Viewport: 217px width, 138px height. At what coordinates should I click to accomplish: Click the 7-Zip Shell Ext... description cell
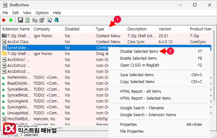(141, 36)
